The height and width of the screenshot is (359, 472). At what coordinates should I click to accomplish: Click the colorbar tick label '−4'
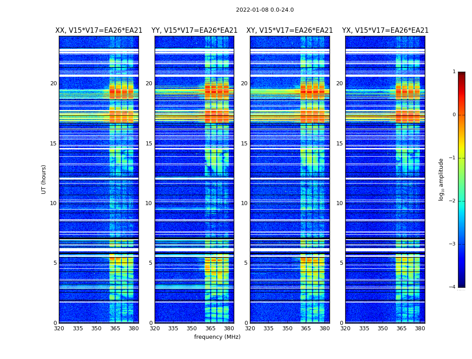coord(453,287)
